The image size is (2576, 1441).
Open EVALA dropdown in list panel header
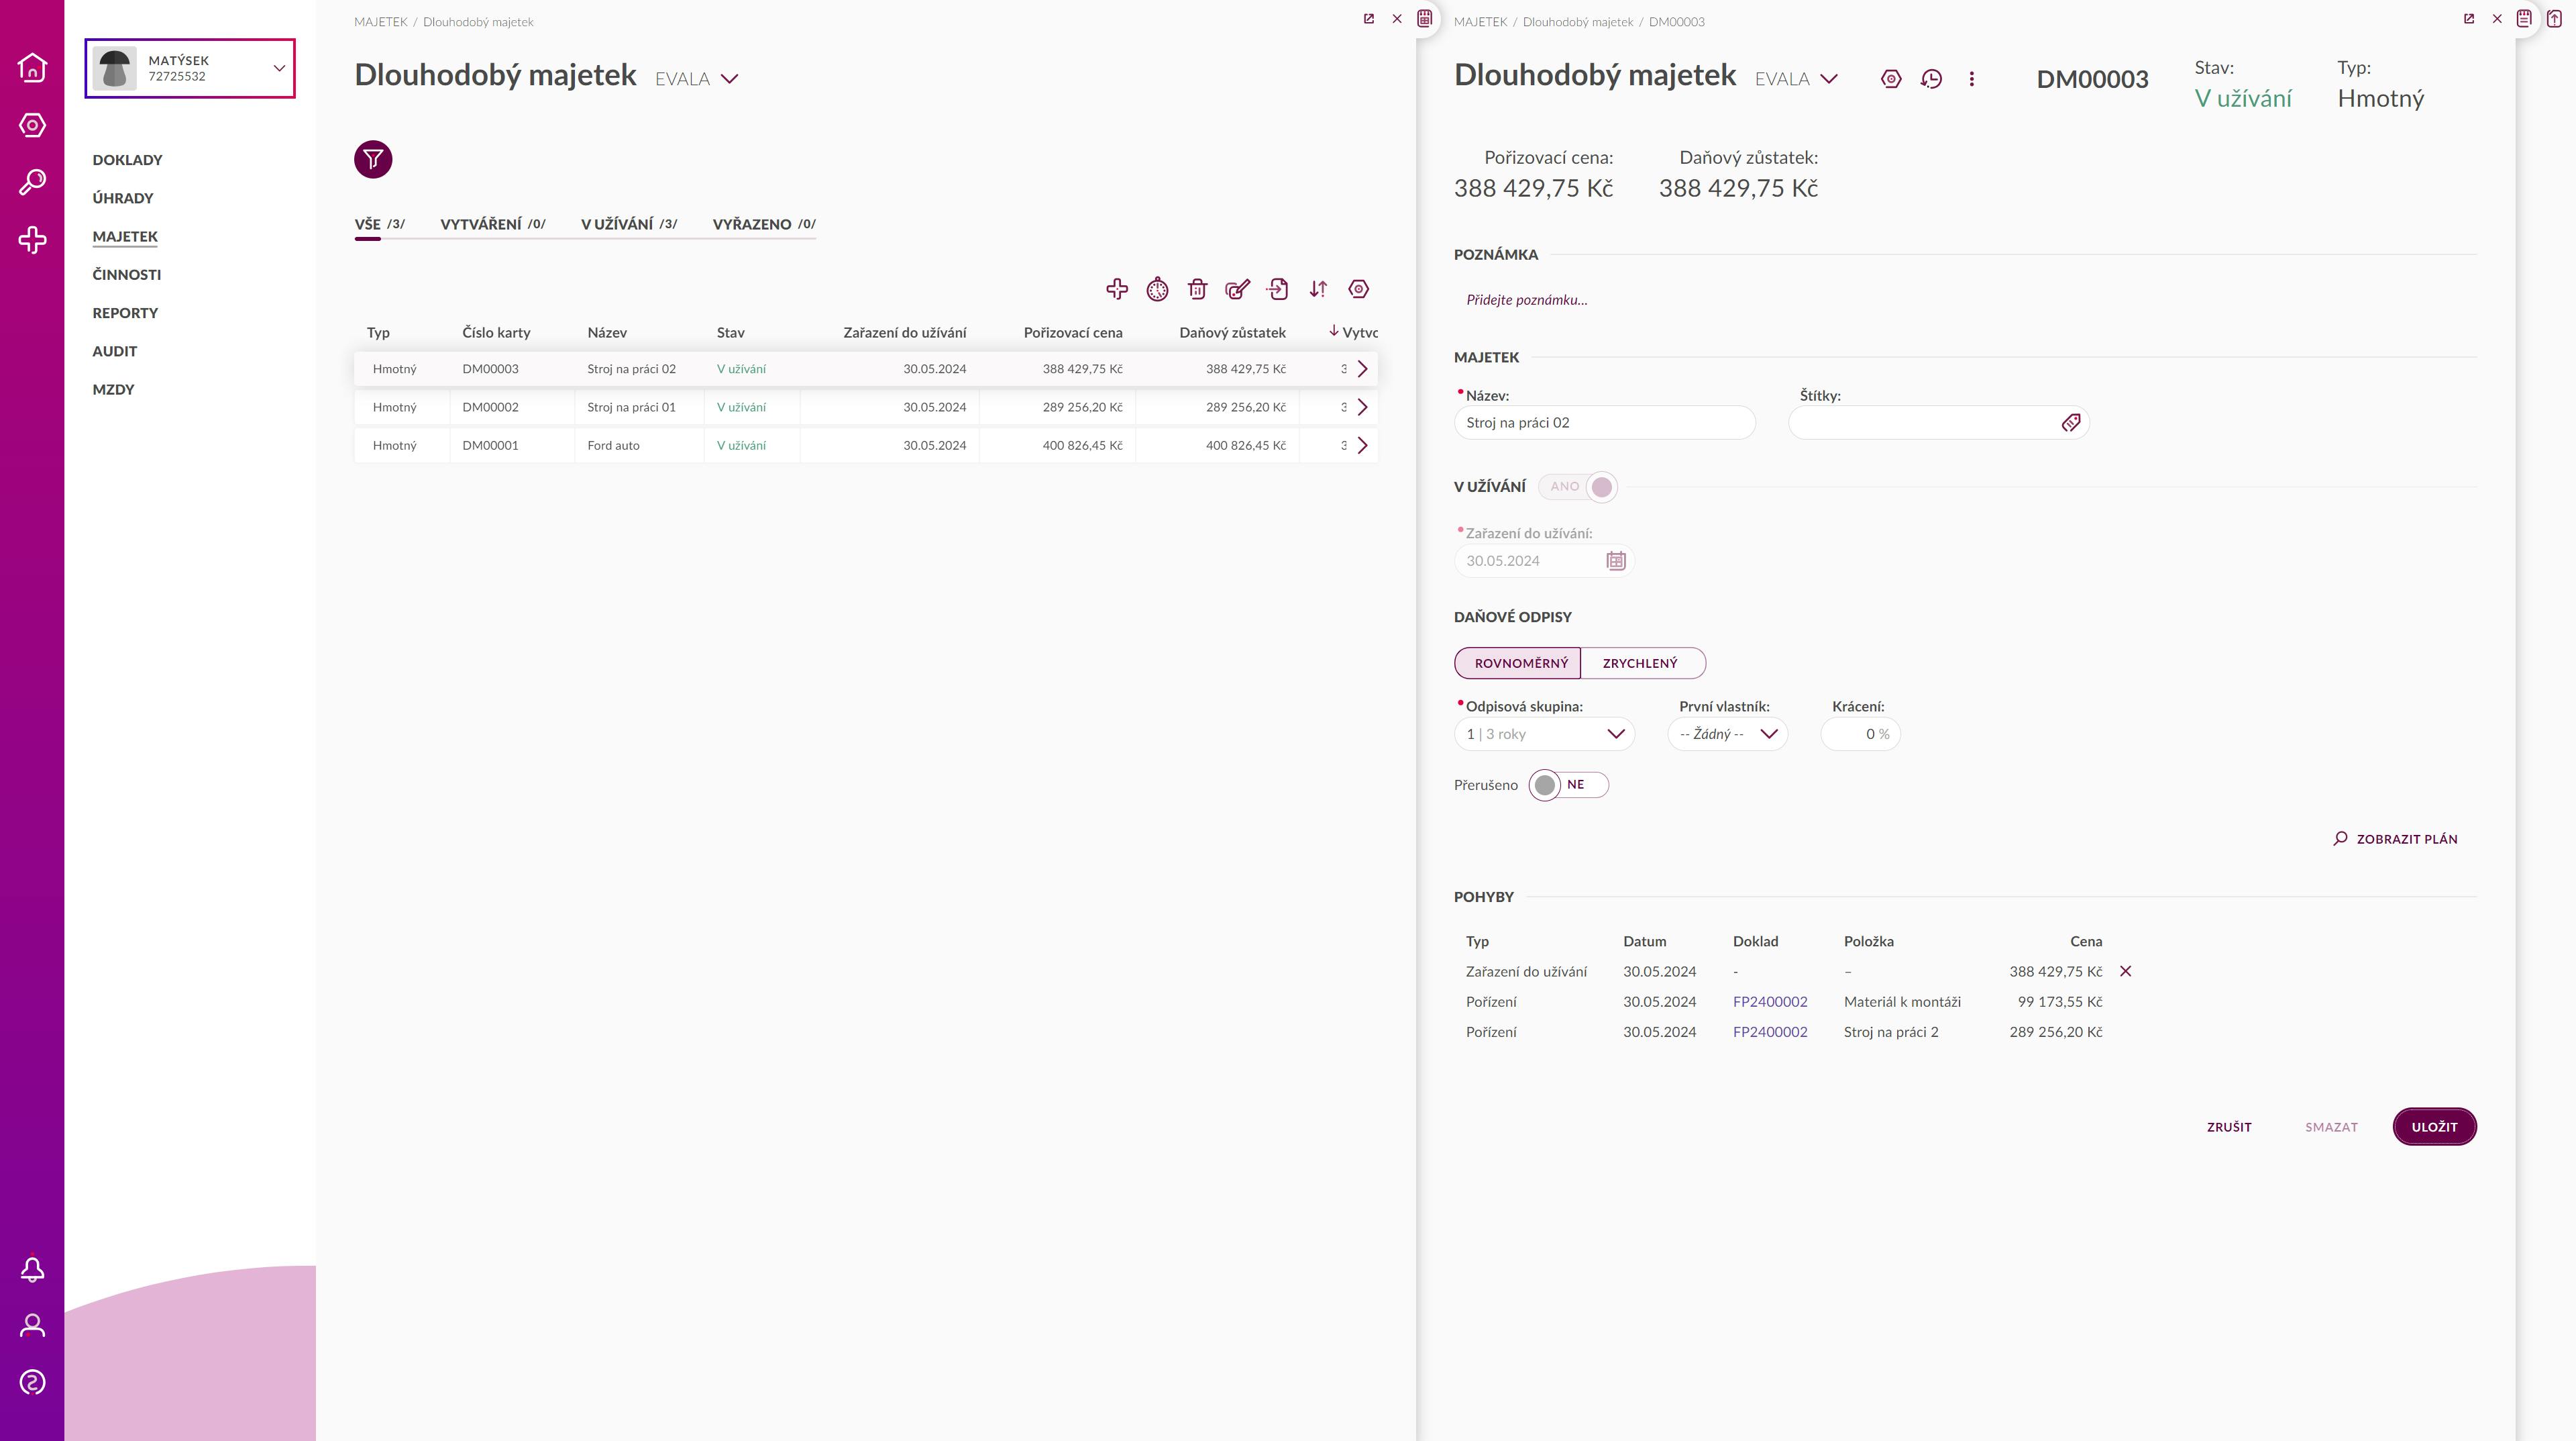697,79
